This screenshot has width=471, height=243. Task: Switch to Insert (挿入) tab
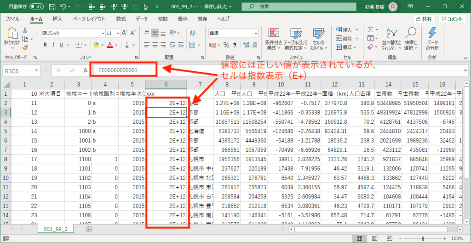coord(57,19)
